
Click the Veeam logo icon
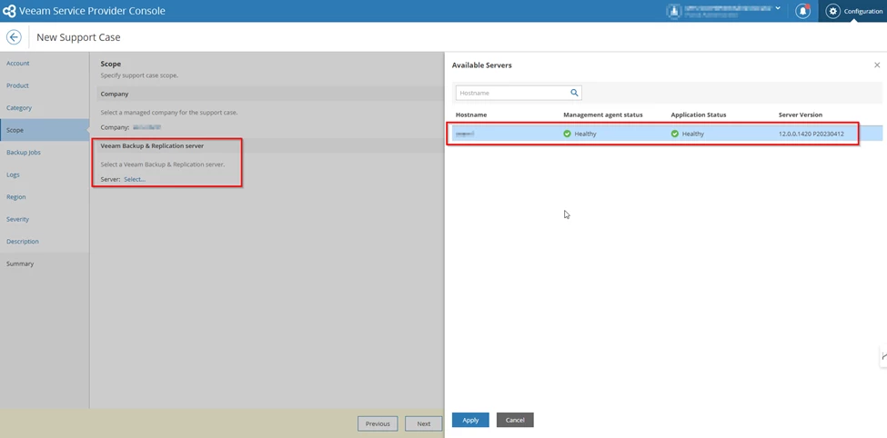point(9,11)
